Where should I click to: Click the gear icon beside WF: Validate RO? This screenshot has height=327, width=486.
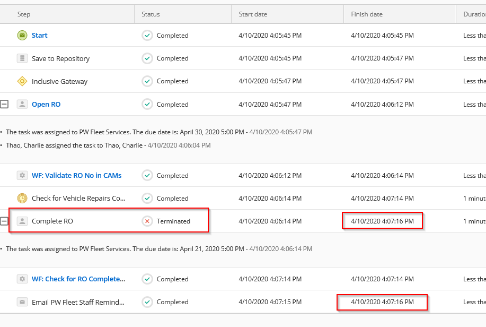point(22,175)
